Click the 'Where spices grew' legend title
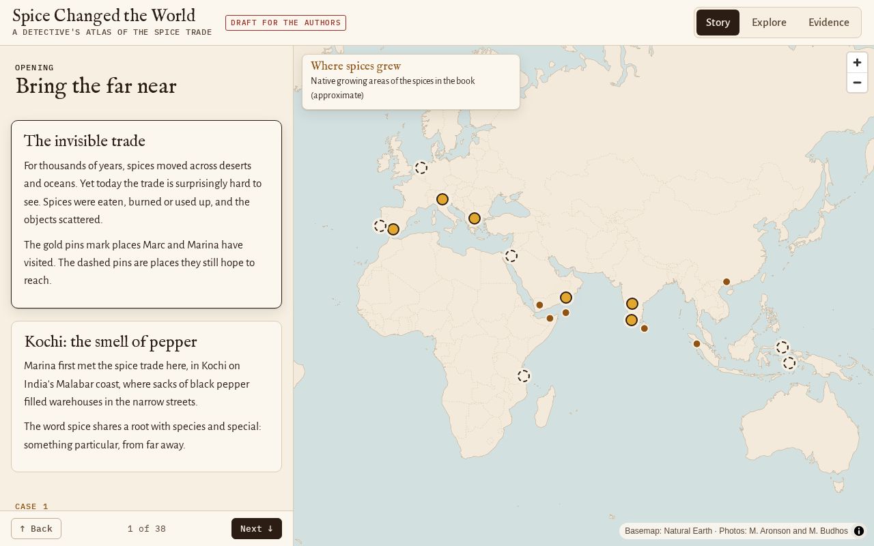Screen dimensions: 874x546 pyautogui.click(x=356, y=66)
